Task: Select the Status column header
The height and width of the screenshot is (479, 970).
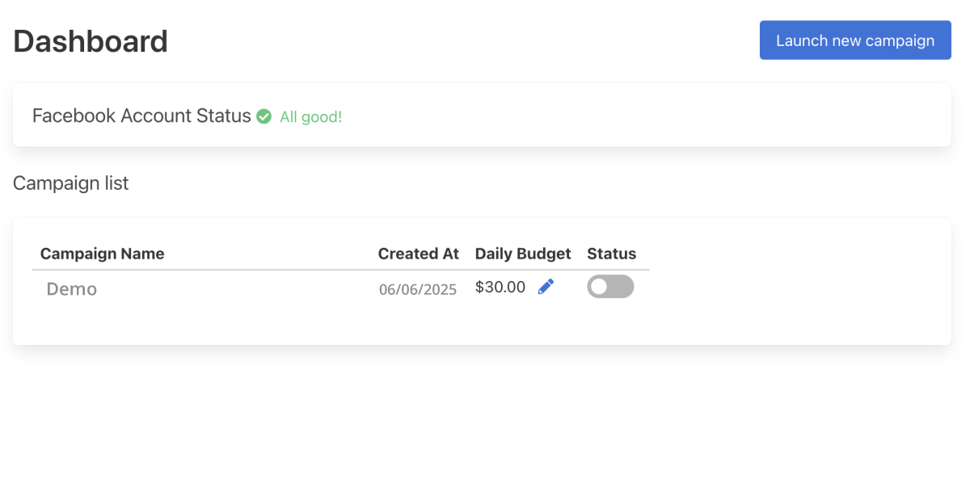Action: [x=612, y=254]
